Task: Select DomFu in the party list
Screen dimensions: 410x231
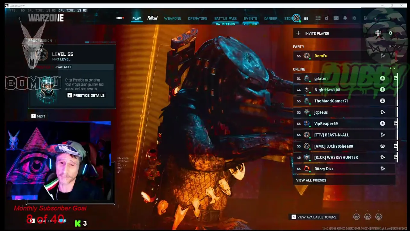Action: 344,56
